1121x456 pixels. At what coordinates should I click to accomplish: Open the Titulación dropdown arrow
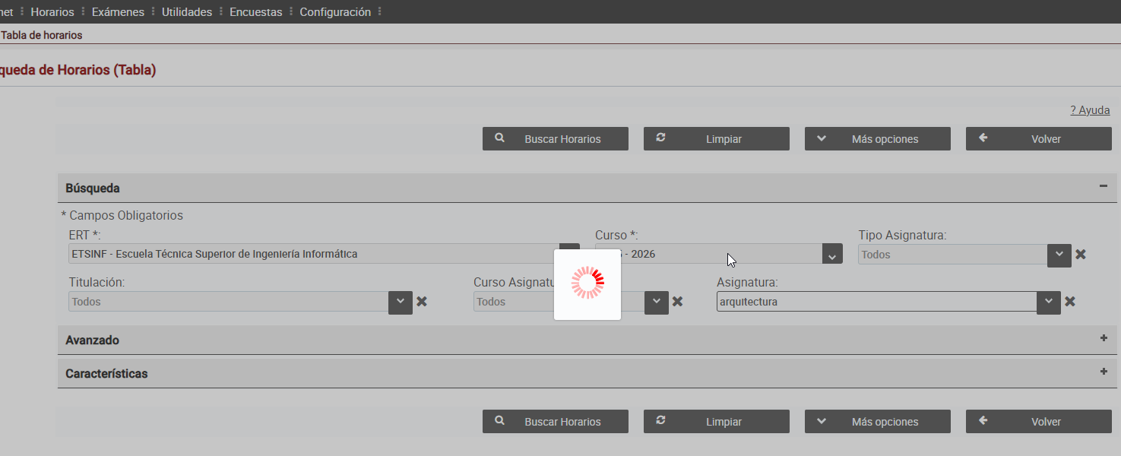[x=401, y=302]
